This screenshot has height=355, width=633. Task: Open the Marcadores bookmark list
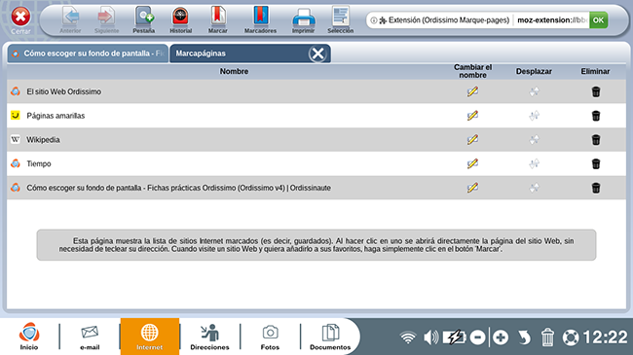click(260, 20)
